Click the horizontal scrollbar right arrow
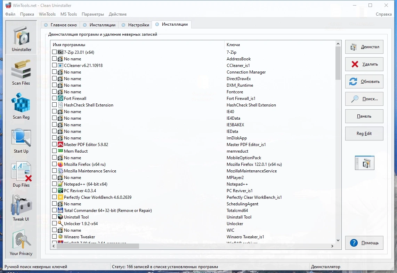The width and height of the screenshot is (397, 273). [x=332, y=246]
